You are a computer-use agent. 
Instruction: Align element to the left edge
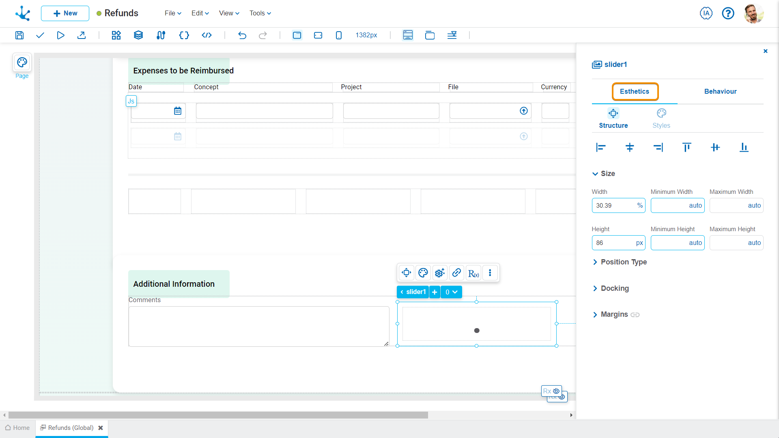pyautogui.click(x=601, y=147)
